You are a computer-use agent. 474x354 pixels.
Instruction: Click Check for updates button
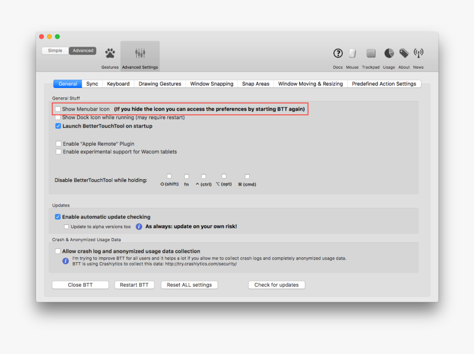point(277,285)
